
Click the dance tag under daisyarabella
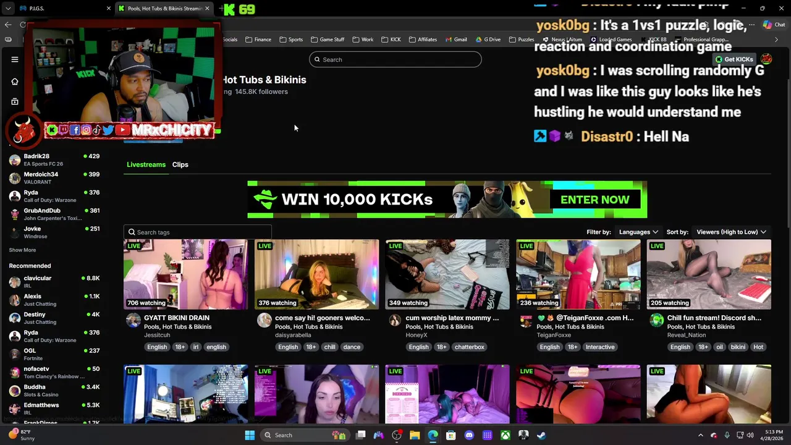(352, 347)
